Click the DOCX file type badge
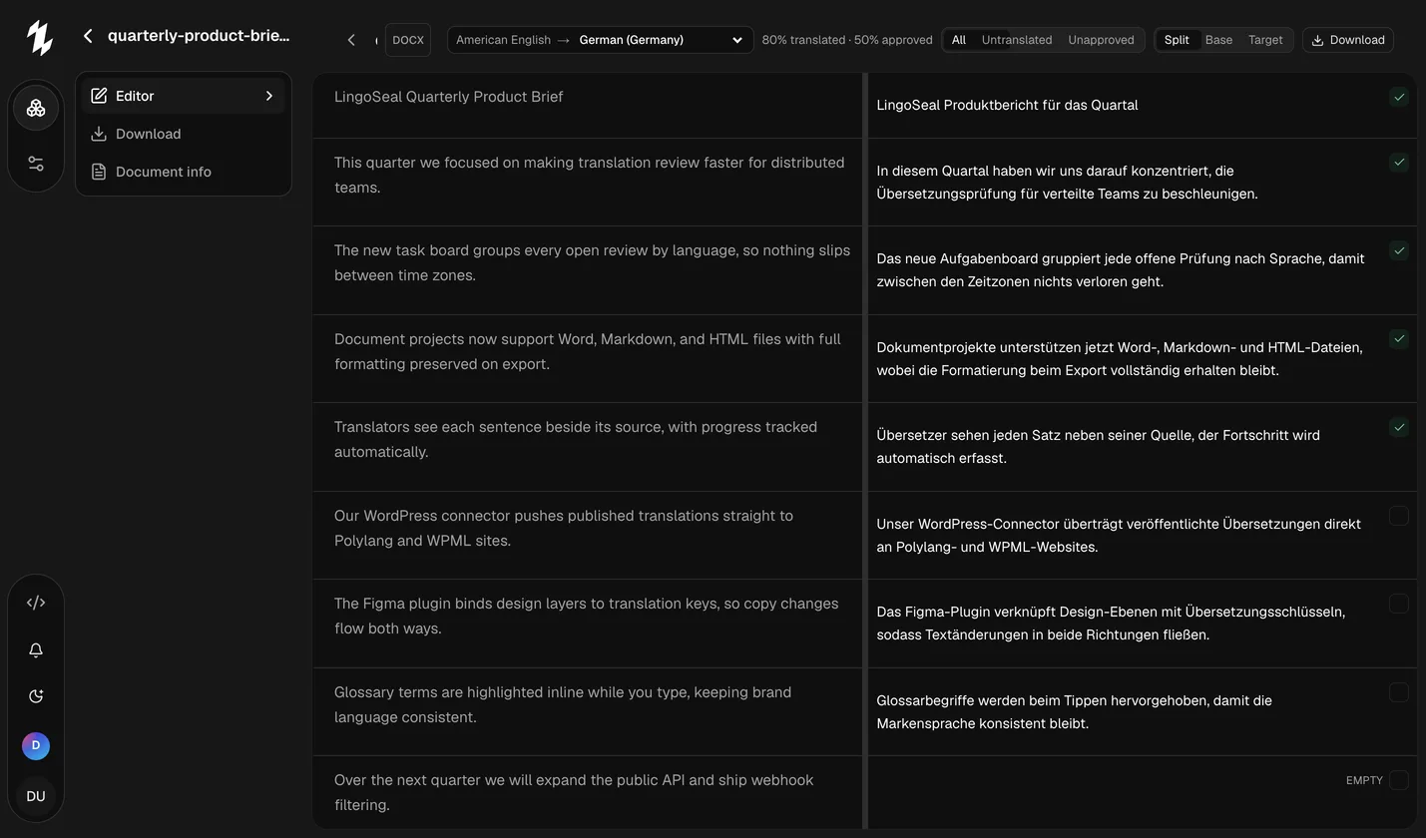The width and height of the screenshot is (1426, 838). click(408, 40)
